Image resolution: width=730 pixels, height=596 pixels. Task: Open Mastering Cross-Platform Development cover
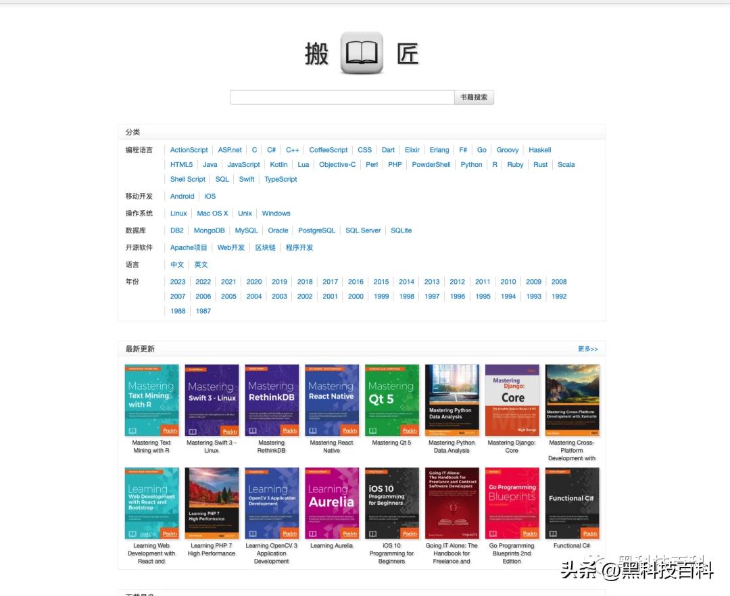pos(573,400)
